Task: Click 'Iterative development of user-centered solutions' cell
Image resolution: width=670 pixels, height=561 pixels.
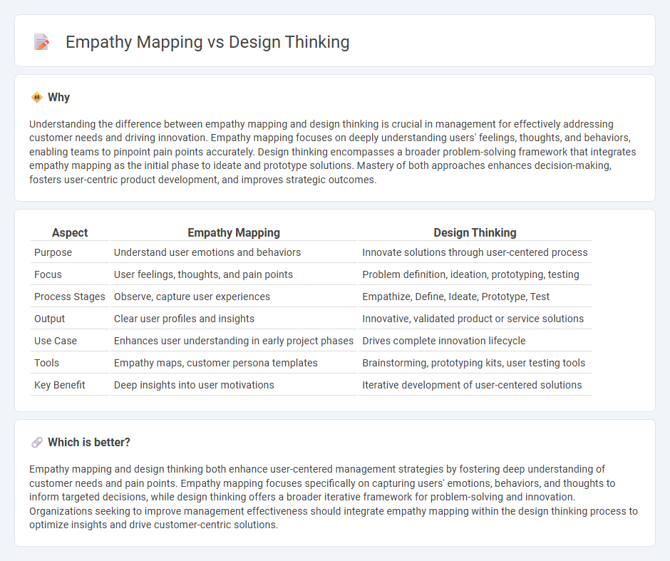Action: click(x=472, y=385)
